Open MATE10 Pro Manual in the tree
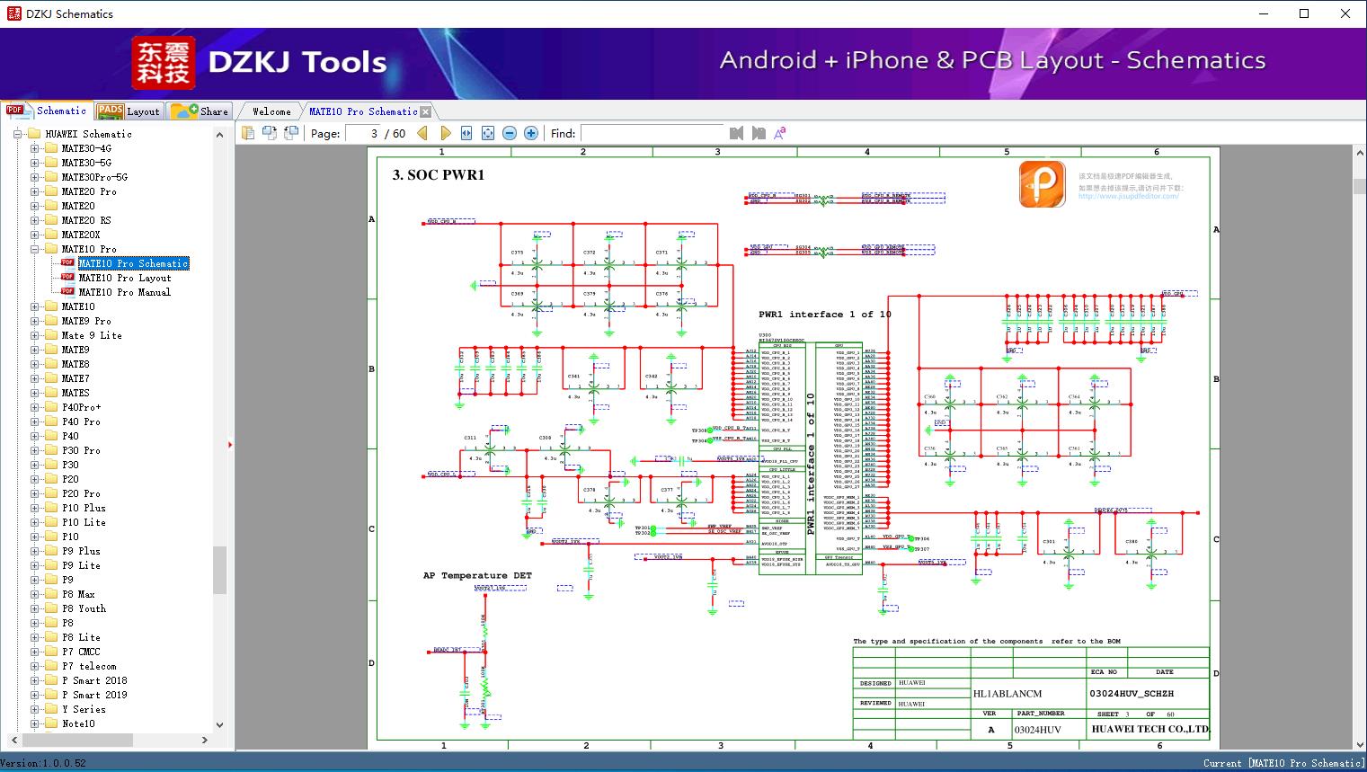The image size is (1367, 772). [124, 292]
